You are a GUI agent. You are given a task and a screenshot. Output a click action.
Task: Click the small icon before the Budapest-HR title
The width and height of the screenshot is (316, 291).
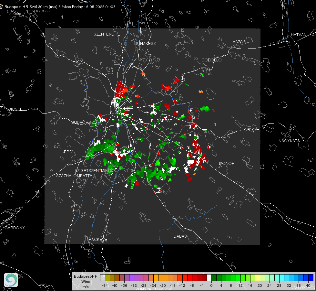click(x=1, y=7)
